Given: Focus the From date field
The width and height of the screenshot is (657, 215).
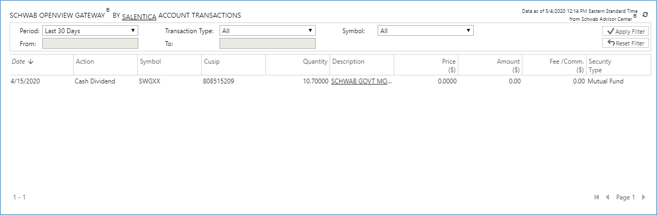Looking at the screenshot, I should click(x=90, y=43).
